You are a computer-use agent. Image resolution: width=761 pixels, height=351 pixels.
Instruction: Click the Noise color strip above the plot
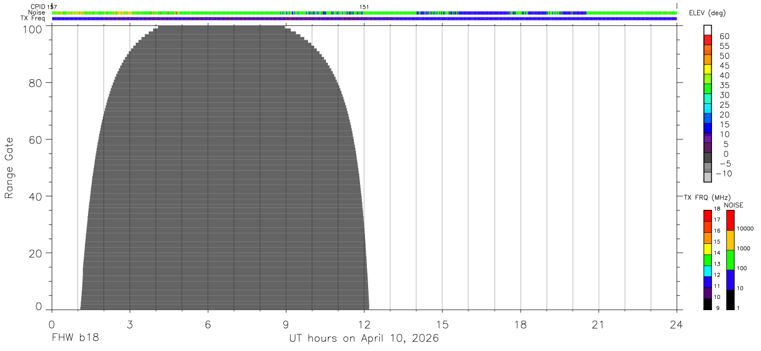coord(364,12)
